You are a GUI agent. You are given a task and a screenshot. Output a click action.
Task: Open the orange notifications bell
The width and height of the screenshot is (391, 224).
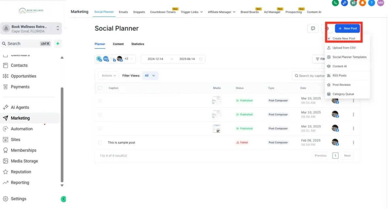coord(362,3)
